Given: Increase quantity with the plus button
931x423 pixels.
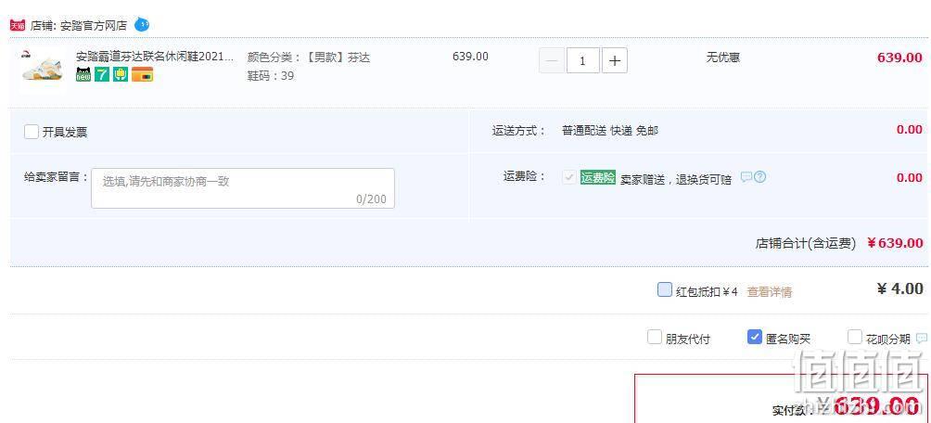Looking at the screenshot, I should coord(615,60).
